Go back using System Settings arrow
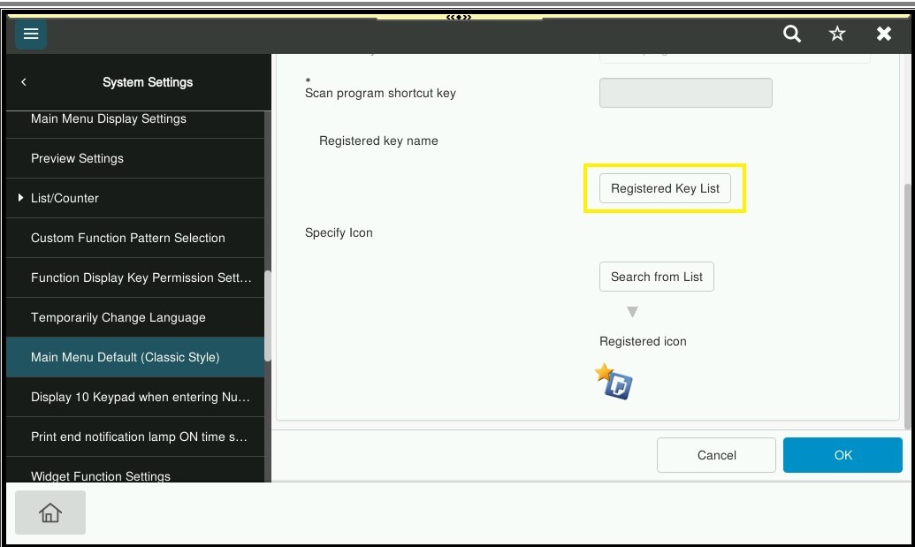Image resolution: width=915 pixels, height=547 pixels. point(24,82)
